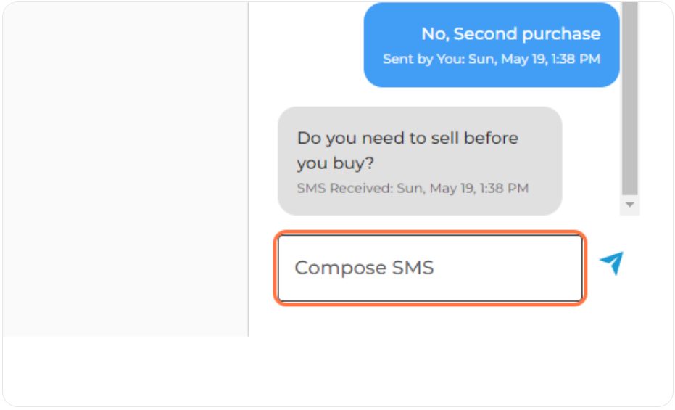Viewport: 675px width, 410px height.
Task: Click the 'Do you need to sell before' text
Action: pos(407,139)
